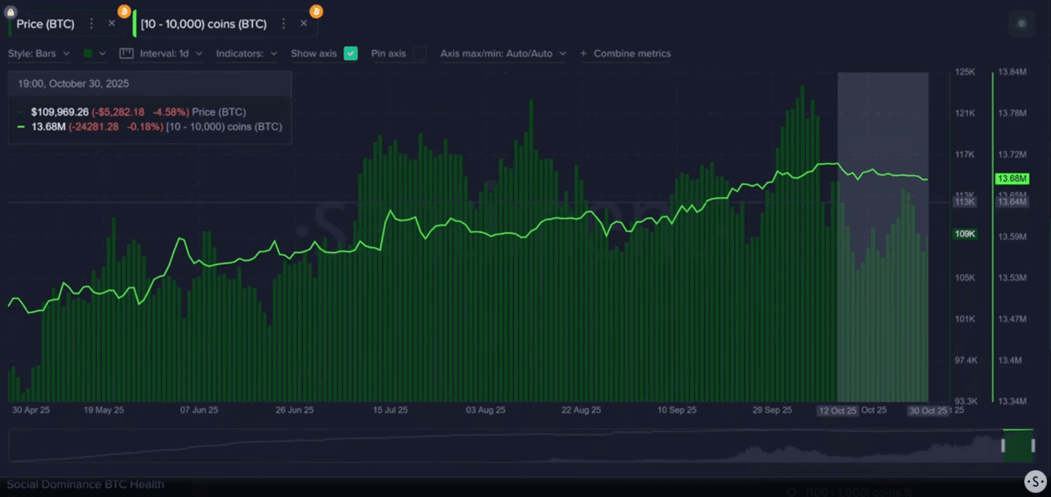The height and width of the screenshot is (497, 1051).
Task: Uncheck the Show axis checkbox
Action: [350, 53]
